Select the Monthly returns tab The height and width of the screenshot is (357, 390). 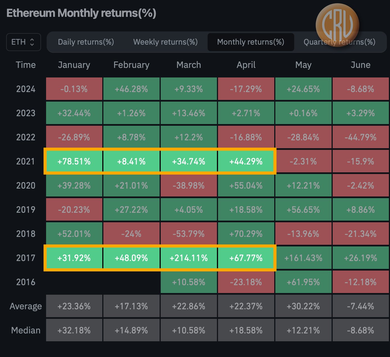pos(251,42)
